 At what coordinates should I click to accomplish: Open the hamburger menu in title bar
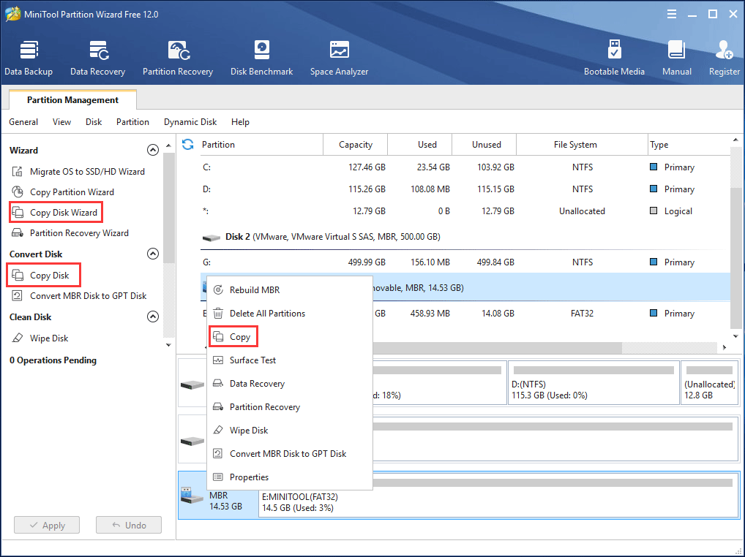coord(672,14)
